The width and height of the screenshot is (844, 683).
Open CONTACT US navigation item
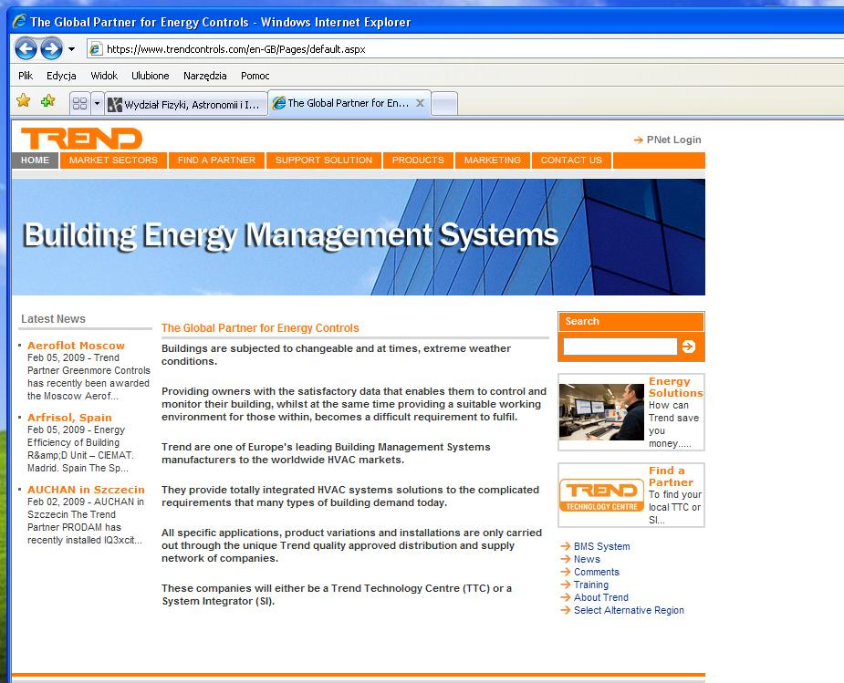571,160
